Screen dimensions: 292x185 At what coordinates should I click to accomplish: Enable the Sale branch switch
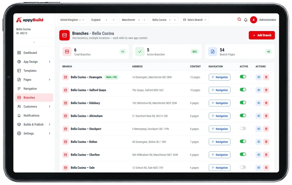coord(243,167)
